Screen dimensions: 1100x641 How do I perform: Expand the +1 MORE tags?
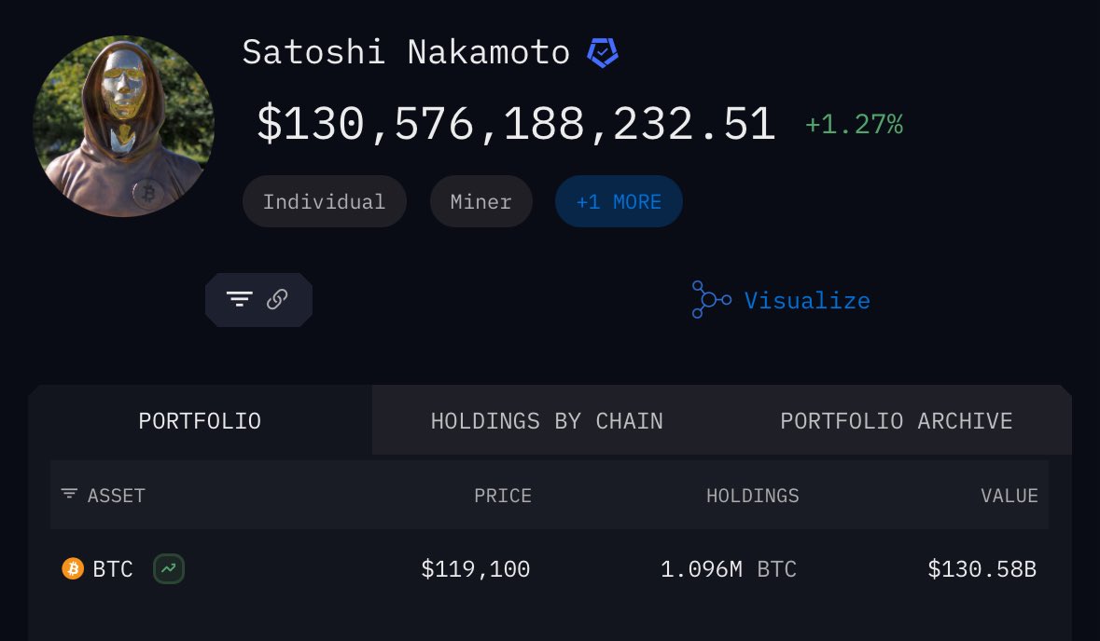click(x=619, y=201)
